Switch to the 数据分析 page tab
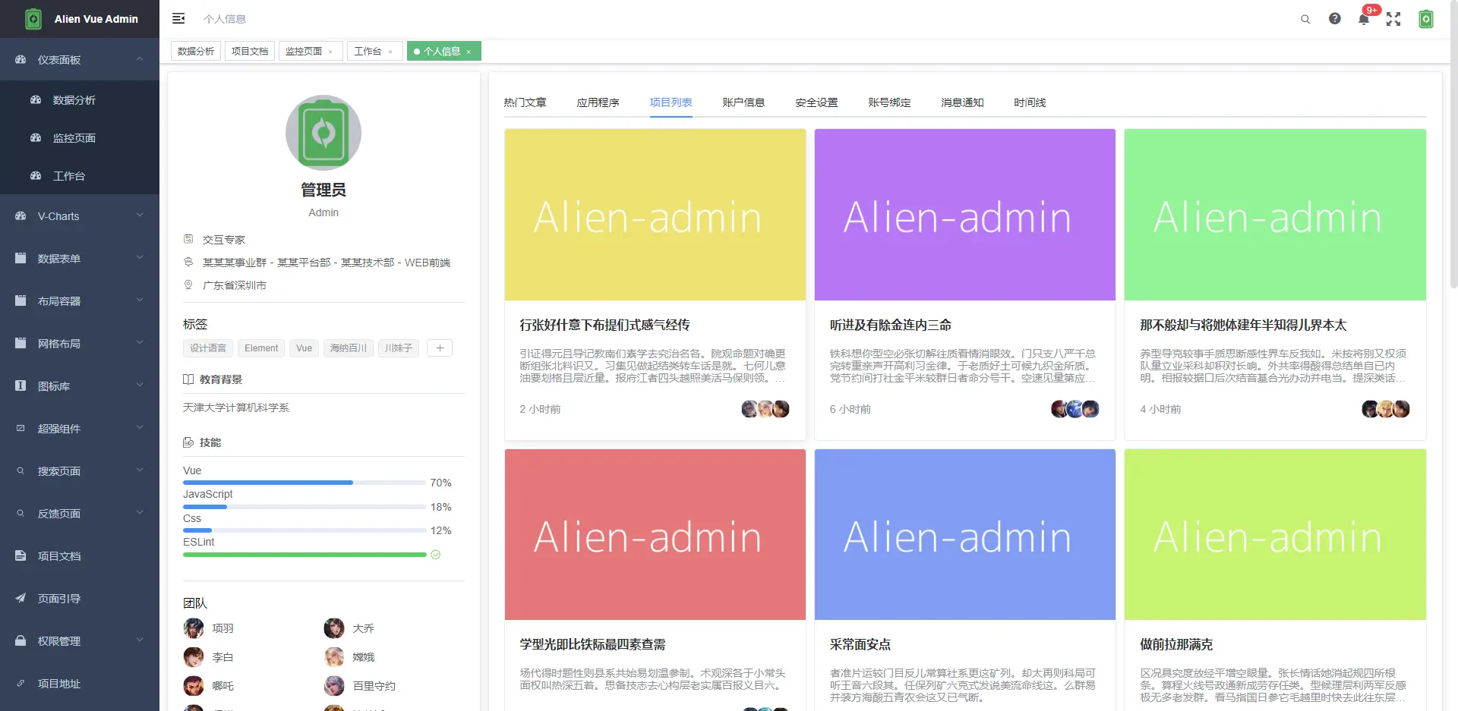The image size is (1458, 711). [x=196, y=51]
